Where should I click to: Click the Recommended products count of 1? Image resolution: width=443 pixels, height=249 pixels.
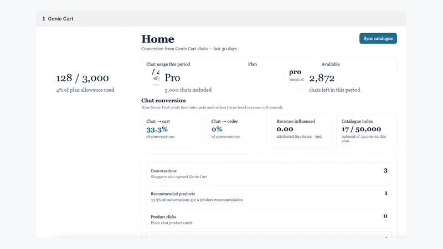pyautogui.click(x=386, y=193)
